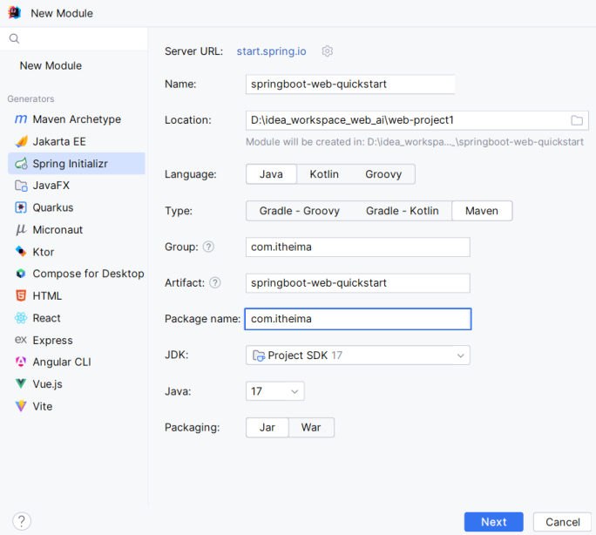Open server URL settings gear icon

coord(328,51)
